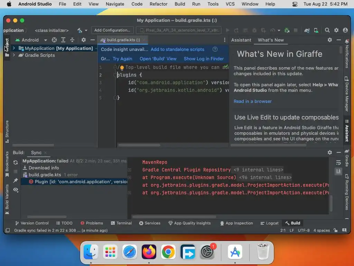The image size is (354, 266).
Task: Open the Build Variants side tool window
Action: [x=7, y=199]
